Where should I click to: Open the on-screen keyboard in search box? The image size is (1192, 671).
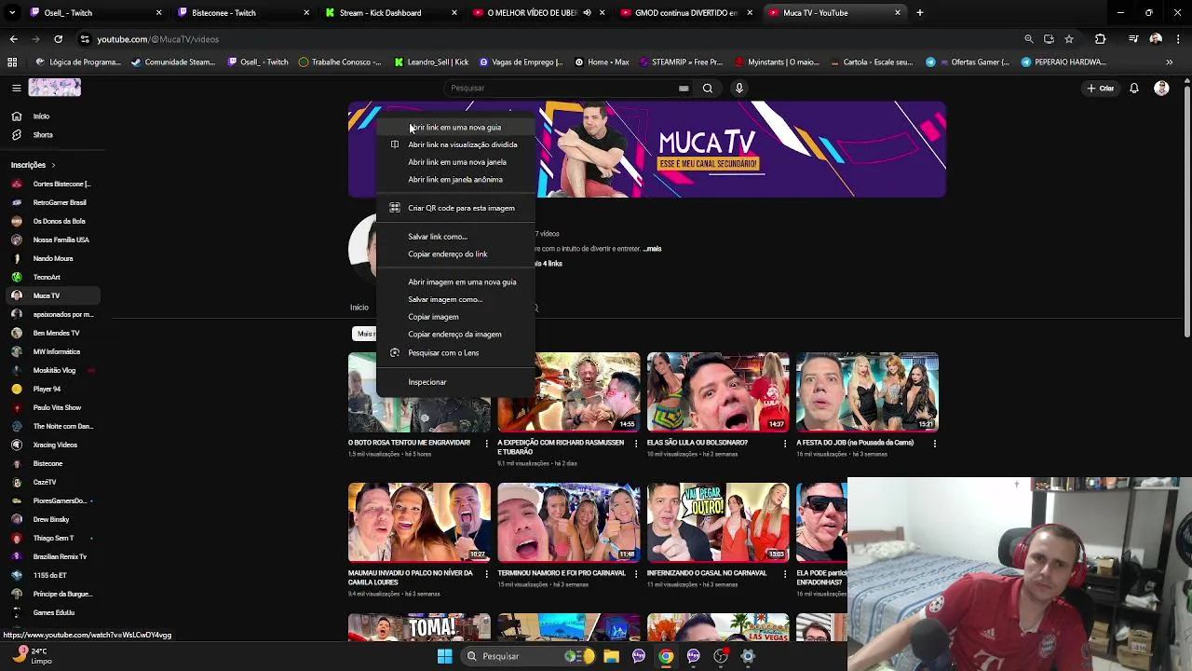coord(684,89)
